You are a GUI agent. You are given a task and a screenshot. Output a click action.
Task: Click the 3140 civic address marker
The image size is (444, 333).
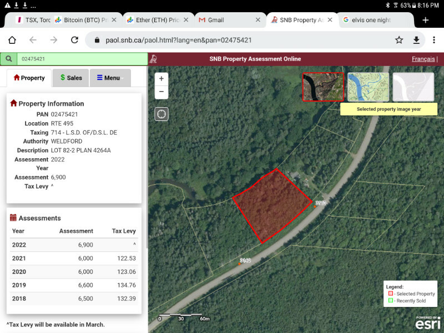pyautogui.click(x=239, y=264)
